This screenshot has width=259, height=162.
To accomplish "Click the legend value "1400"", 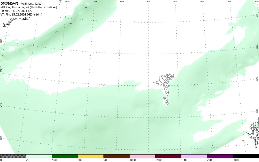I will click(x=158, y=160).
